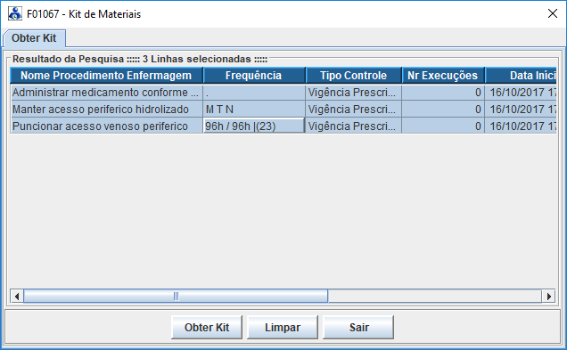This screenshot has width=567, height=350.
Task: Sort by Nome Procedimento Enfermagem column header
Action: tap(106, 76)
